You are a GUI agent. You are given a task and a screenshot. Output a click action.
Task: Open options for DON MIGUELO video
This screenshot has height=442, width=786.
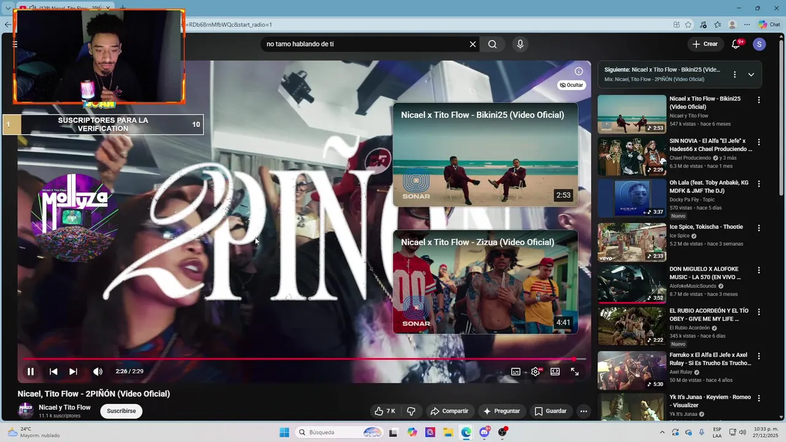(758, 270)
